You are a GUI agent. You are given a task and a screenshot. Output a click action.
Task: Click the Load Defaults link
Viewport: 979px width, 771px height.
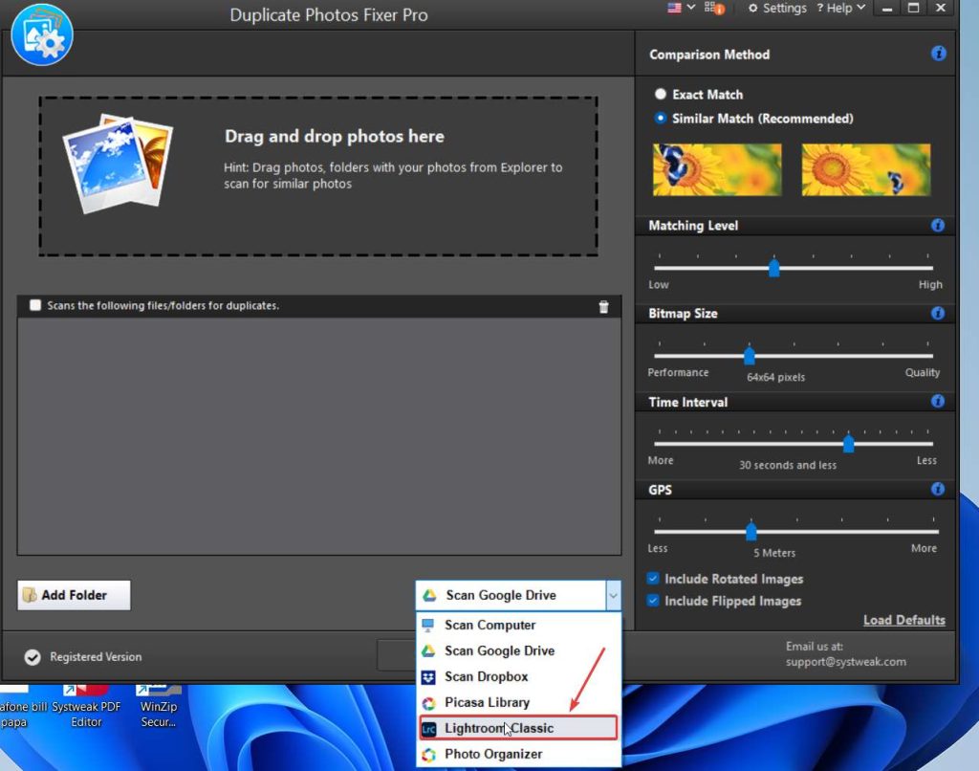(903, 621)
